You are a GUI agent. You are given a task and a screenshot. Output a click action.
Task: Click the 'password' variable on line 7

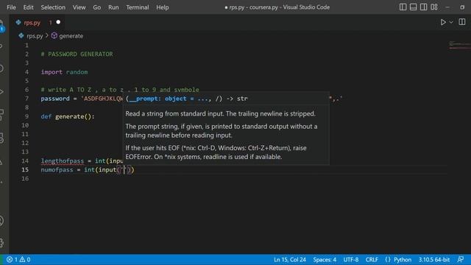pos(55,99)
